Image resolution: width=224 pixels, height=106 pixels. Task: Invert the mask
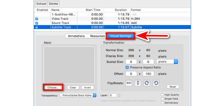click(x=87, y=88)
